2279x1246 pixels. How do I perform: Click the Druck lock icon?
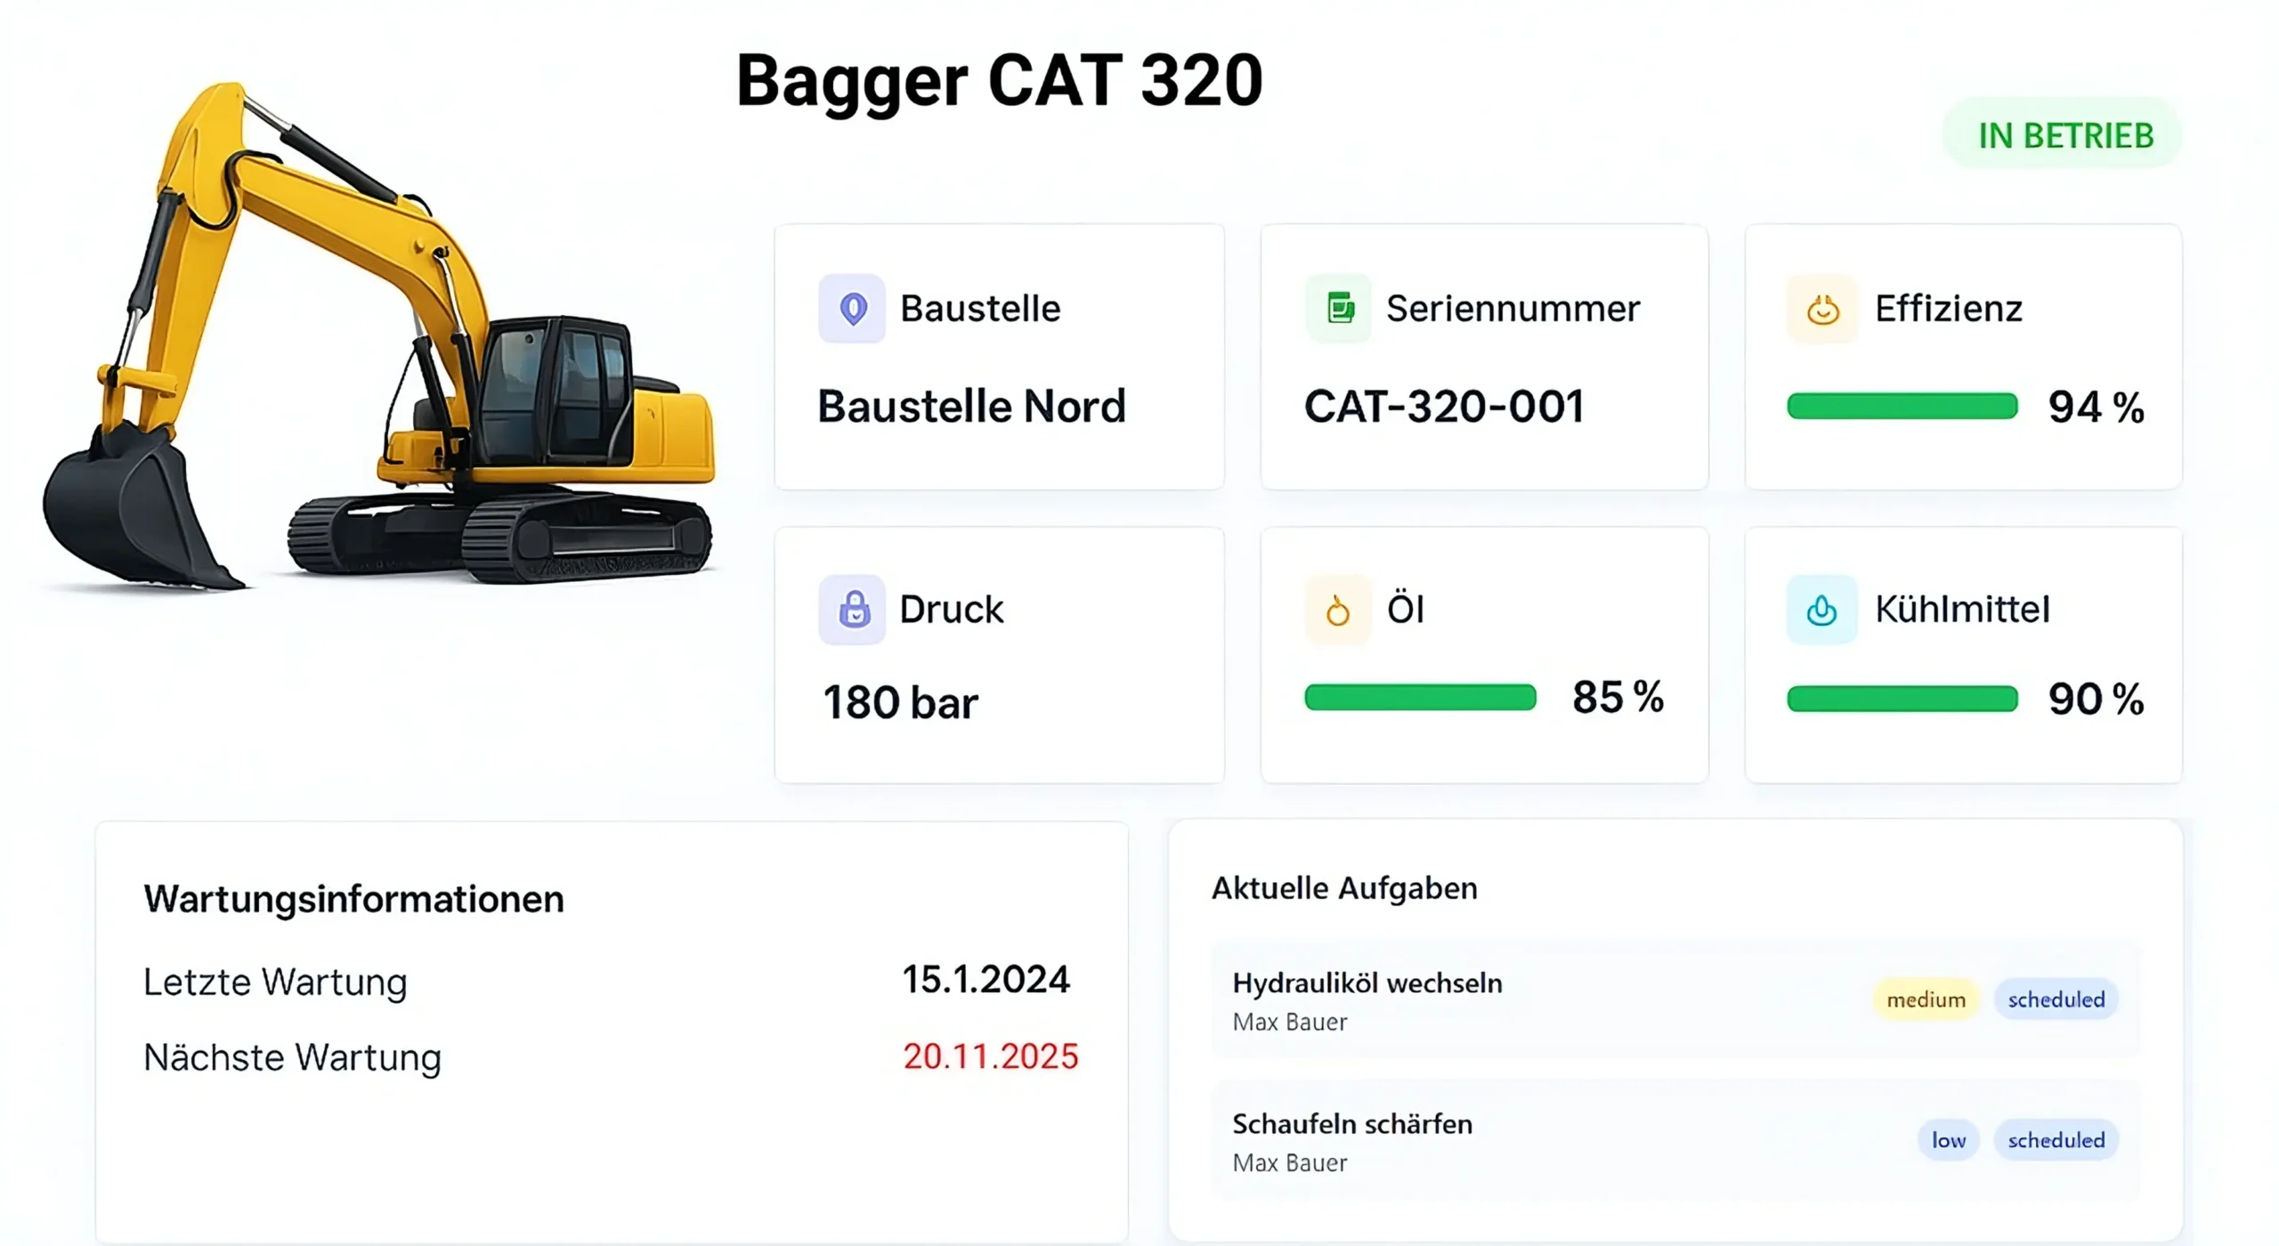pos(852,610)
